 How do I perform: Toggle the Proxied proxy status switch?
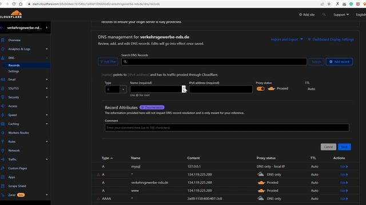(261, 89)
